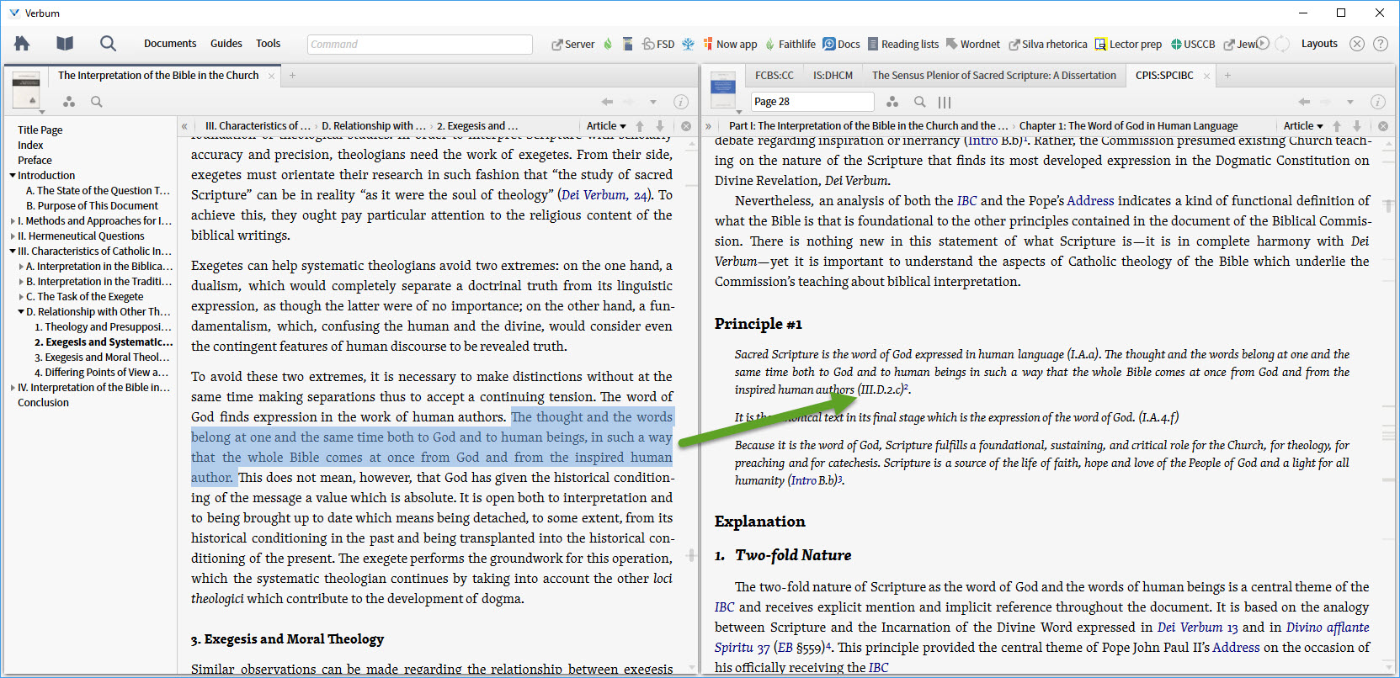Select Title Page in contents tree
This screenshot has width=1400, height=678.
click(40, 130)
